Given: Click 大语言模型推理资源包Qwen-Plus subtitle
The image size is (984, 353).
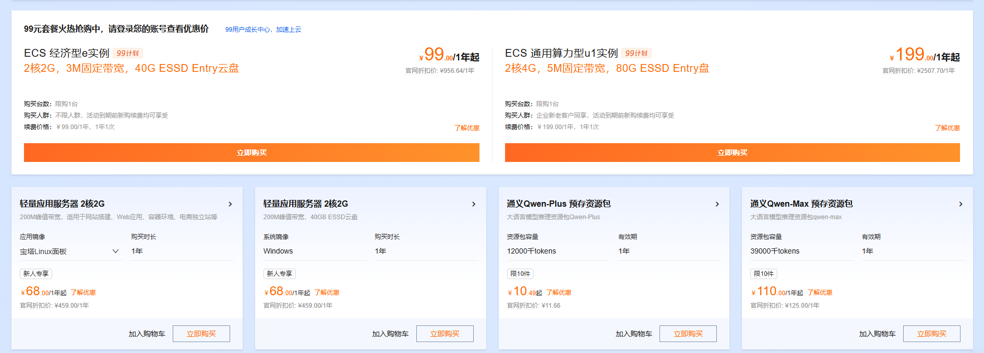Looking at the screenshot, I should click(554, 217).
